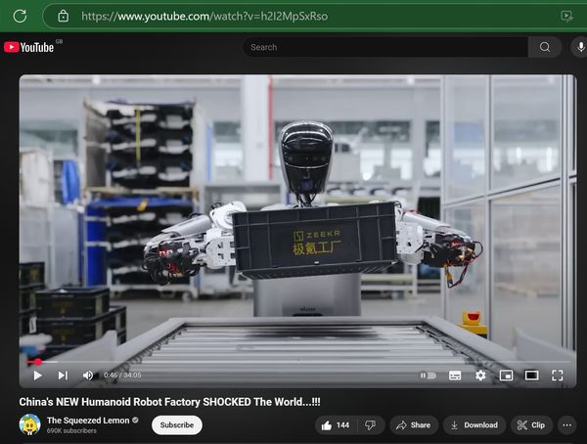Start voice search with microphone icon
587x444 pixels.
tap(580, 47)
